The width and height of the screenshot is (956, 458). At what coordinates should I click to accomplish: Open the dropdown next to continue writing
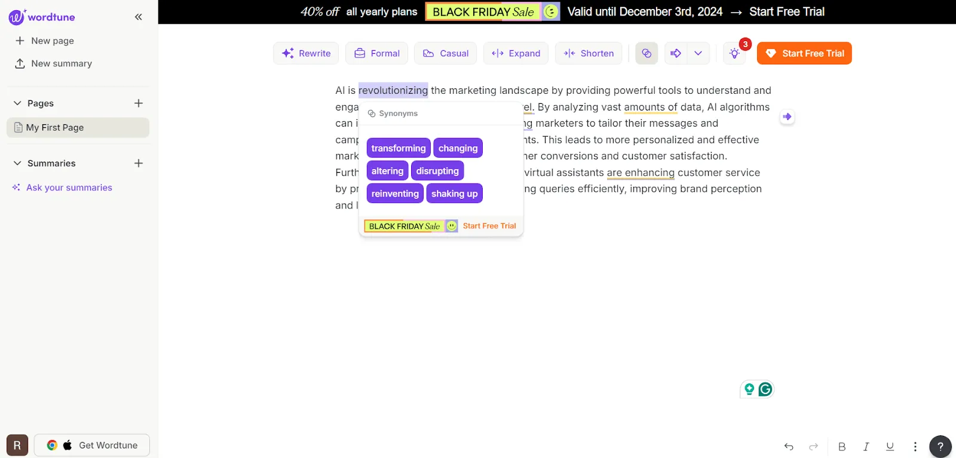coord(698,53)
